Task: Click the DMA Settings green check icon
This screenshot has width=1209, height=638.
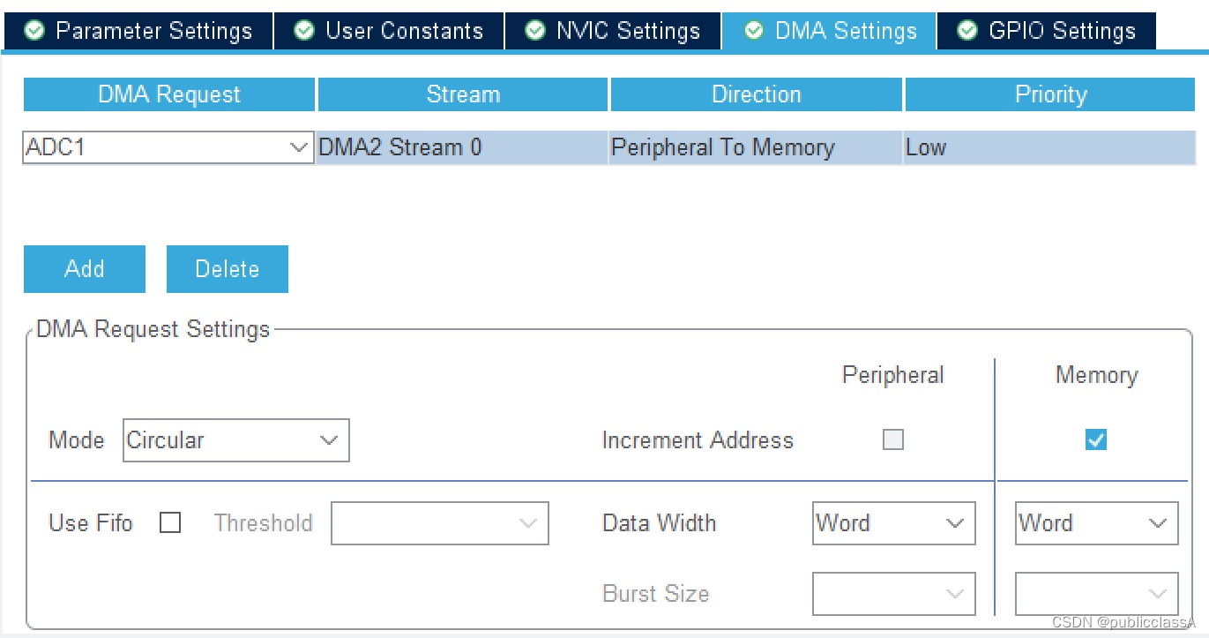Action: click(754, 31)
